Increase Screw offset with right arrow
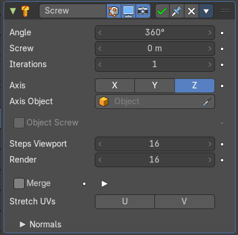238x235 pixels. coord(210,48)
